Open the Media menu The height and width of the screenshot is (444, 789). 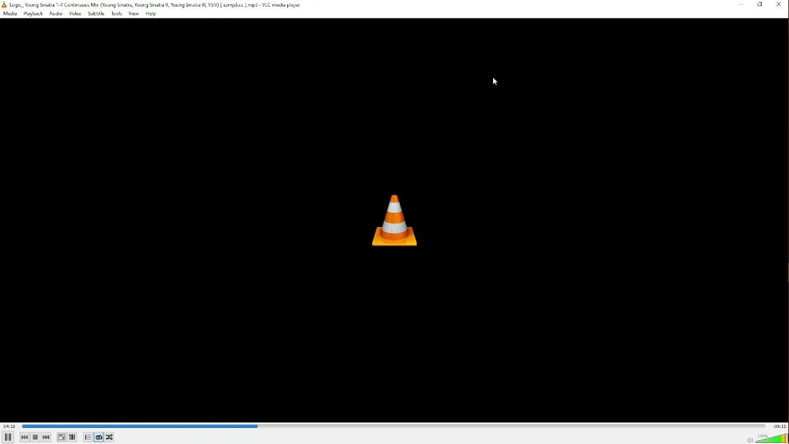pyautogui.click(x=10, y=14)
